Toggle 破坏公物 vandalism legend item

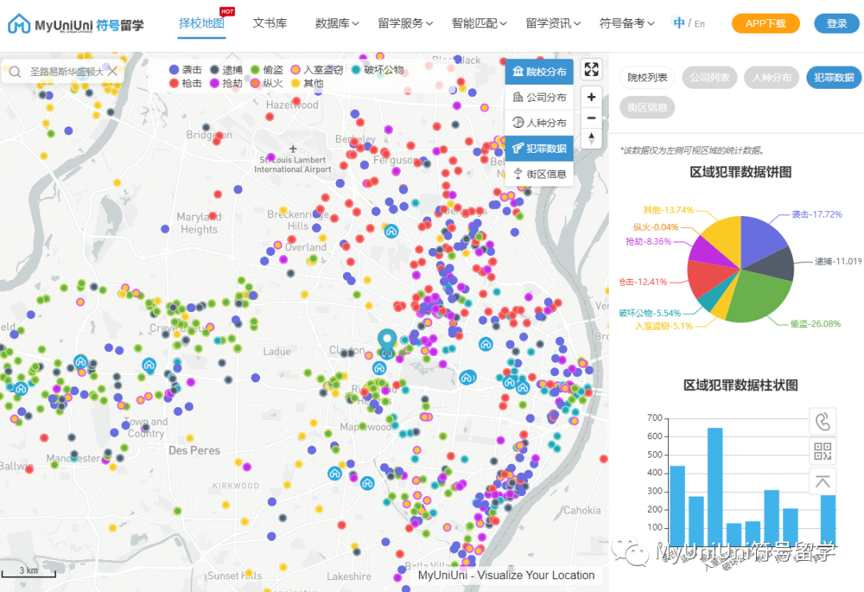click(x=378, y=70)
